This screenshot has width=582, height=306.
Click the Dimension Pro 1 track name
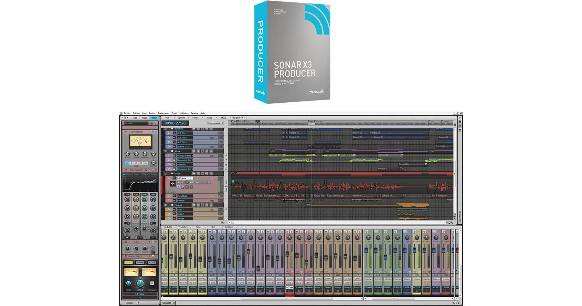point(184,160)
